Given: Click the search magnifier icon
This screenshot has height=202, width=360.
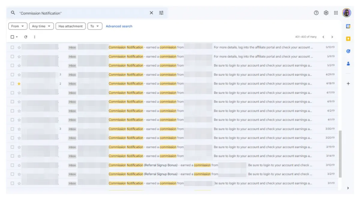Looking at the screenshot, I should (13, 13).
